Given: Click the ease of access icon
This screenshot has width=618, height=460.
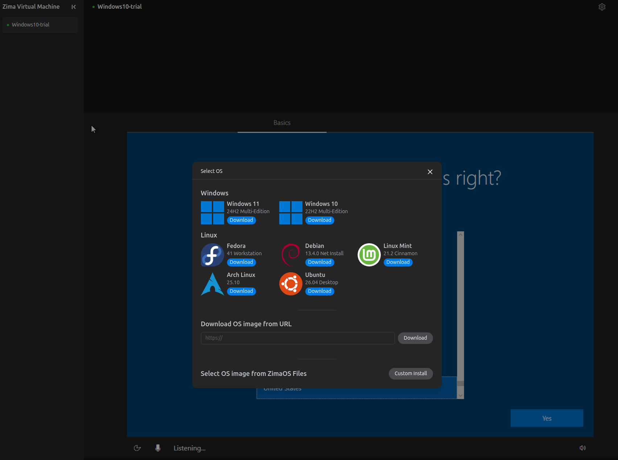Looking at the screenshot, I should point(137,448).
